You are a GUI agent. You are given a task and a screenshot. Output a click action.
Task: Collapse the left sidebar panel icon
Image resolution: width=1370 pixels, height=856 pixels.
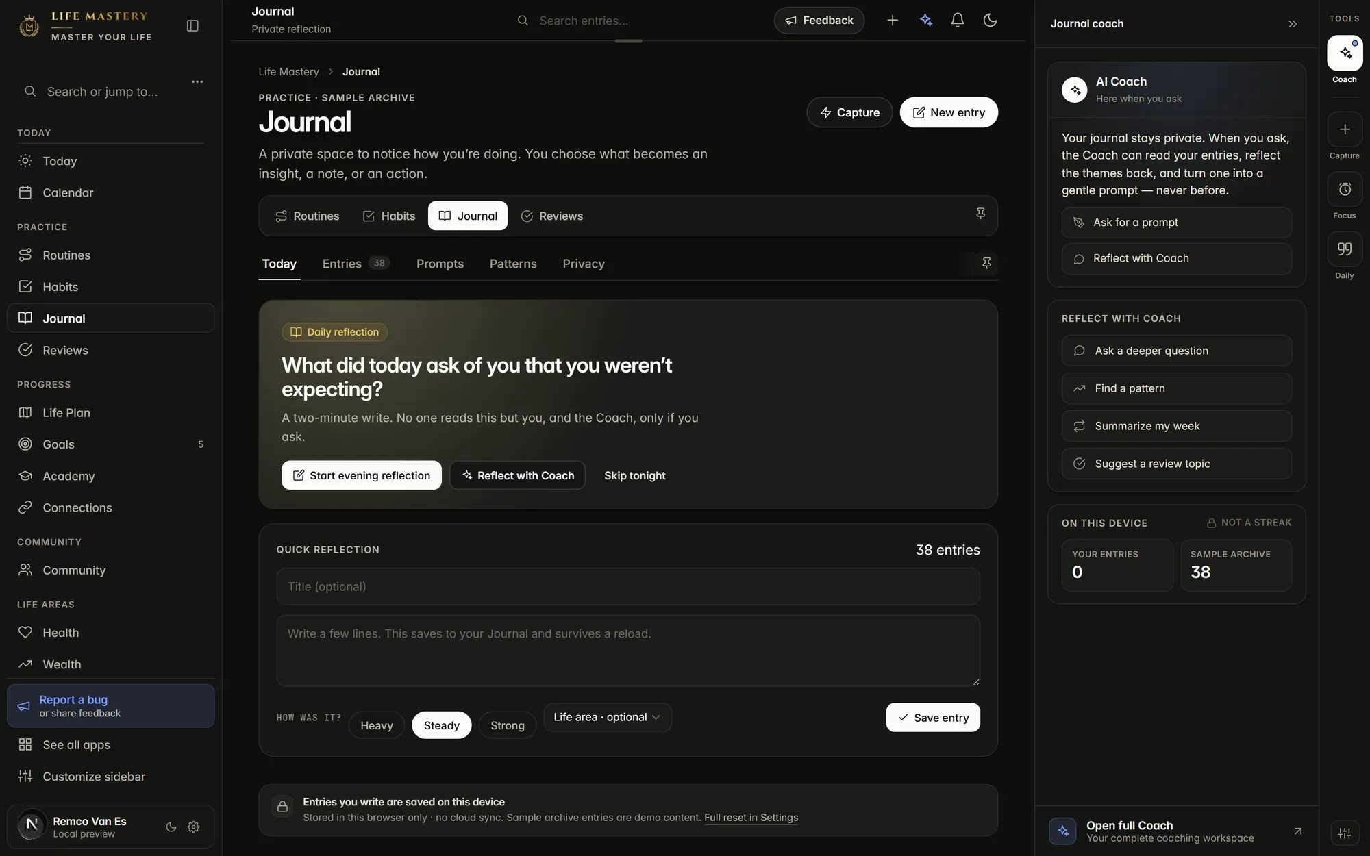coord(192,25)
